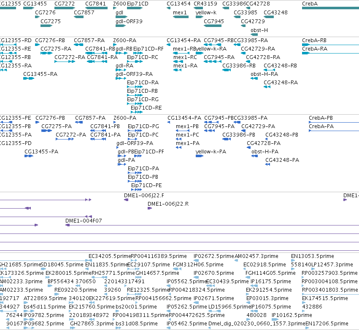Select EST FGH114G05.5prime

pyautogui.click(x=271, y=273)
